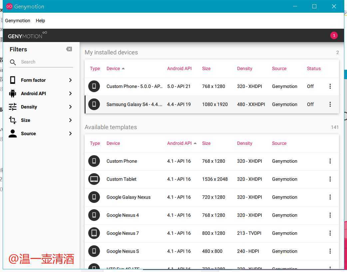Open options menu for Google Nexus 7
This screenshot has width=347, height=272.
pos(330,233)
